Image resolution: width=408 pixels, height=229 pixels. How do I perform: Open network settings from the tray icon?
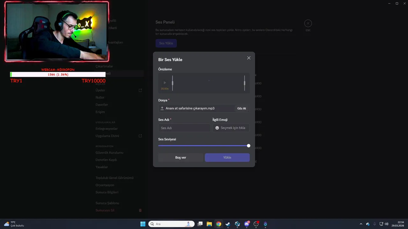(x=381, y=224)
